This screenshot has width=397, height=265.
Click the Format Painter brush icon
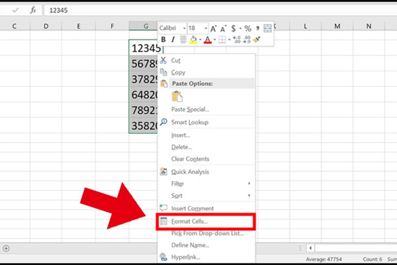(257, 40)
